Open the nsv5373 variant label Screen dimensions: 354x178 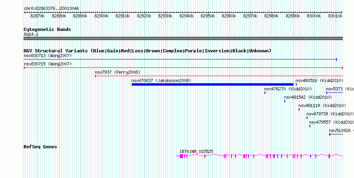click(x=340, y=89)
